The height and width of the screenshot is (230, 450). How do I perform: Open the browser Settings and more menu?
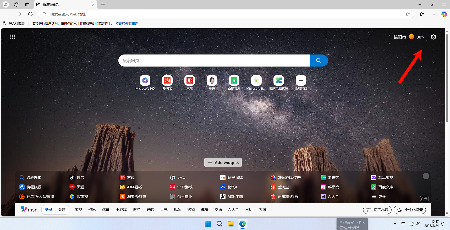tap(433, 14)
